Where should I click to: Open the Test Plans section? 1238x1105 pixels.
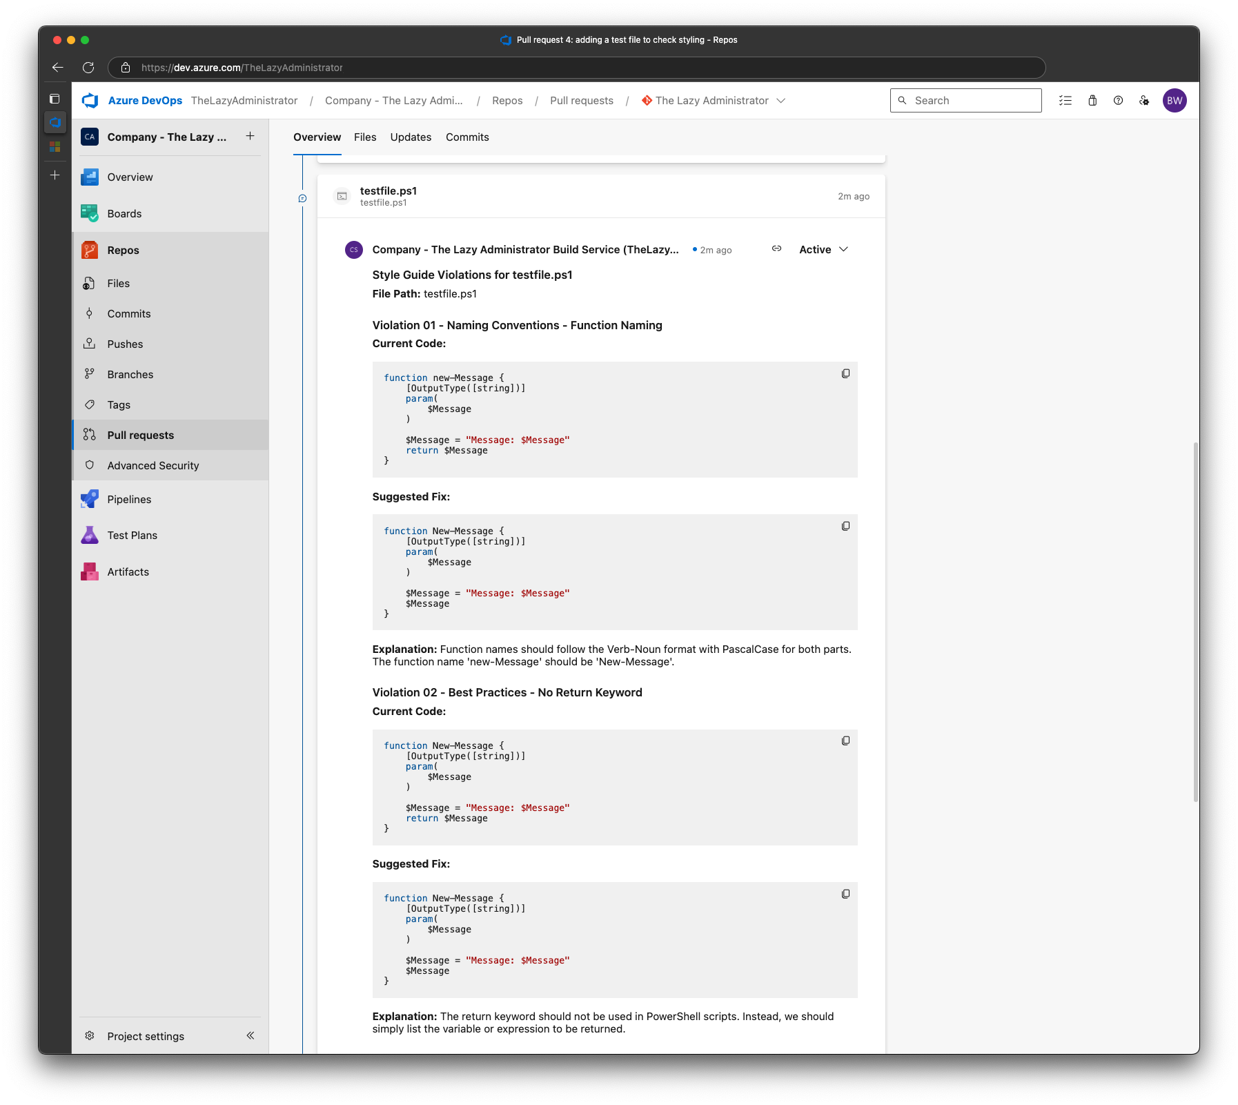pyautogui.click(x=170, y=536)
